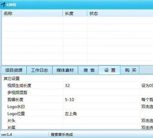Collapse the 其它设置 settings group
This screenshot has height=138, width=153.
[12, 78]
